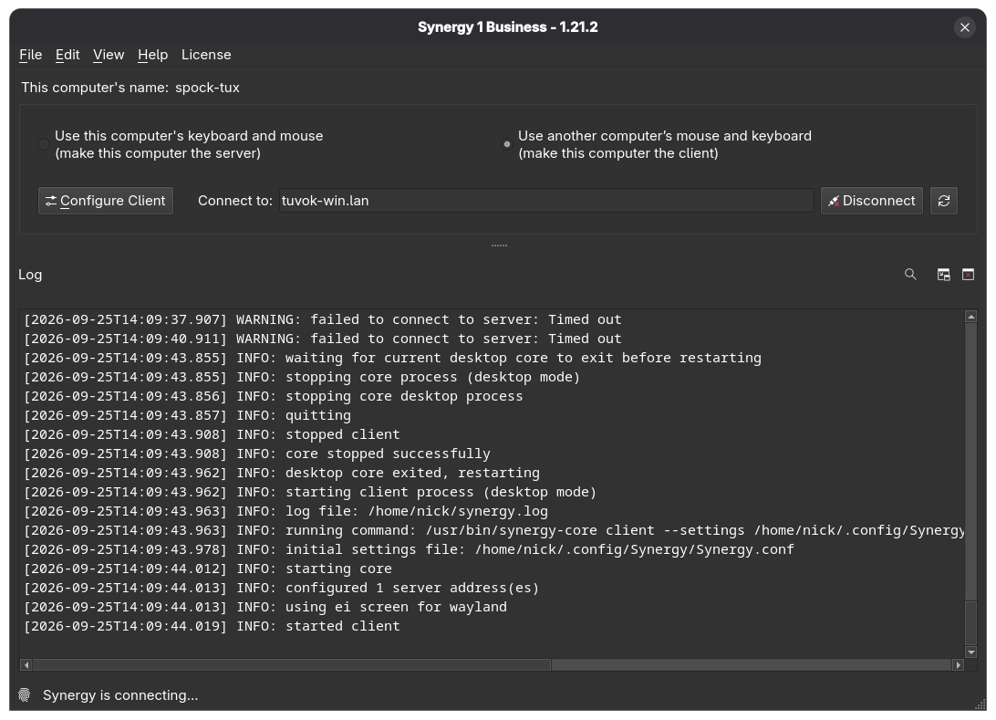Click the Configure Client button
The image size is (996, 720).
[106, 201]
